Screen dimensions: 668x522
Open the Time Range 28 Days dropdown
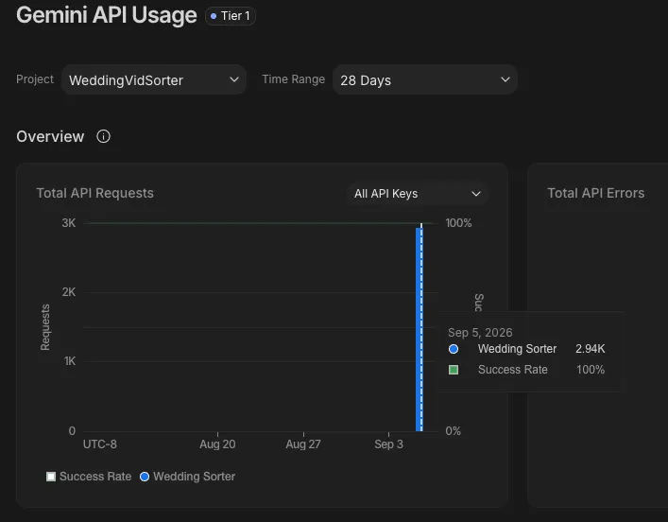[x=425, y=79]
